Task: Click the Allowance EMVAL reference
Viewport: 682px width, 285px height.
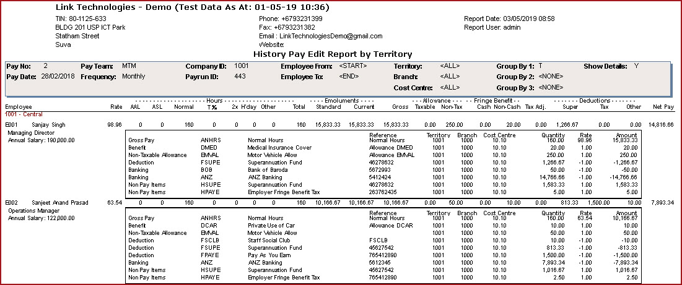Action: coord(392,155)
